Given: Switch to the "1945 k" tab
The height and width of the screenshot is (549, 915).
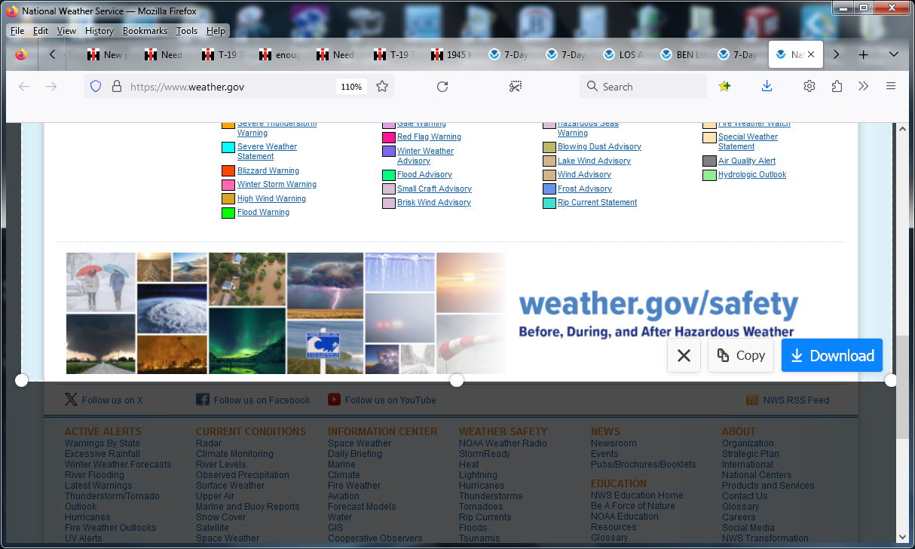Looking at the screenshot, I should coord(451,54).
